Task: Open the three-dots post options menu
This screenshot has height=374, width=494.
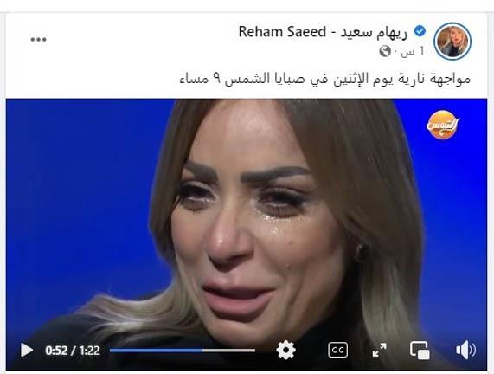Action: (x=38, y=40)
